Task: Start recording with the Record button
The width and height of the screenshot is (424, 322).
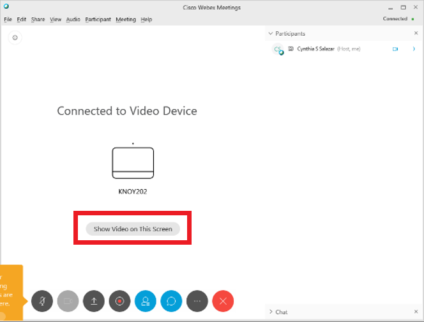Action: click(119, 300)
